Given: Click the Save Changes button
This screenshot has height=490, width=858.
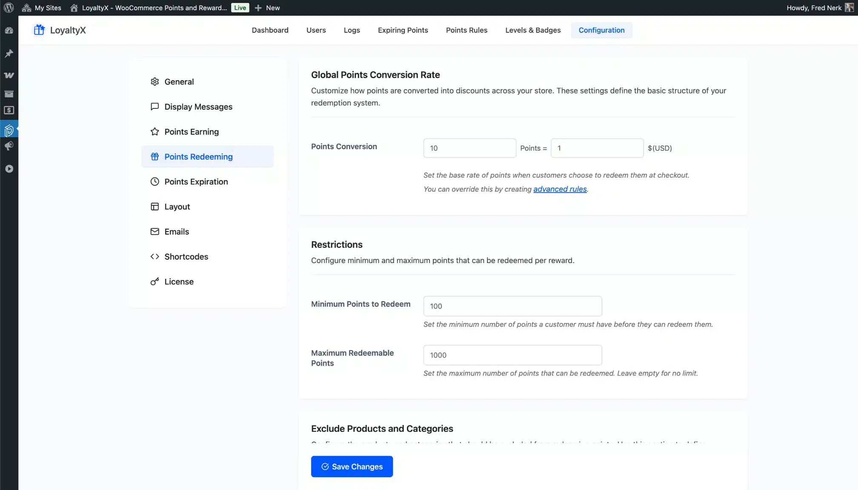Looking at the screenshot, I should (x=352, y=467).
